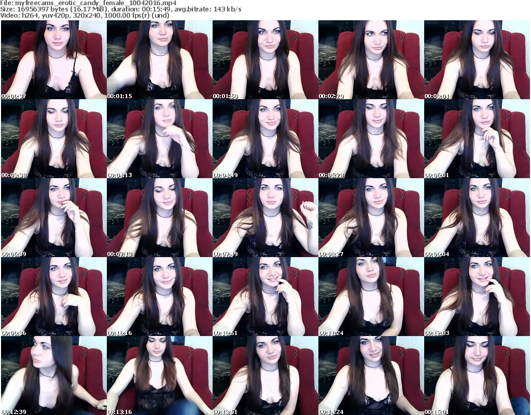Select the thumbnail timestamped 00:09:04
This screenshot has width=531, height=415.
pyautogui.click(x=477, y=218)
